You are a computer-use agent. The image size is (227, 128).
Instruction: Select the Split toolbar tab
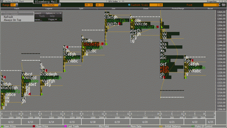pyautogui.click(x=81, y=9)
